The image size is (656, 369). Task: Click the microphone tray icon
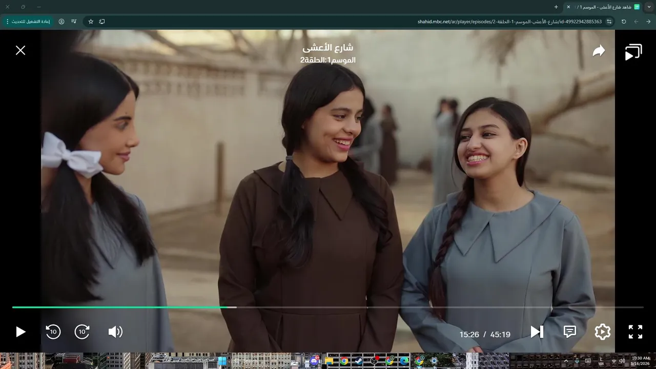[577, 361]
